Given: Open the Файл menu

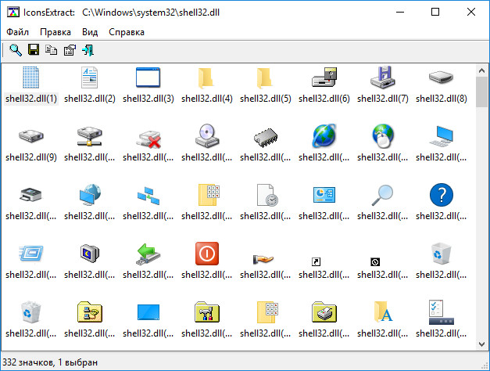Looking at the screenshot, I should point(17,32).
